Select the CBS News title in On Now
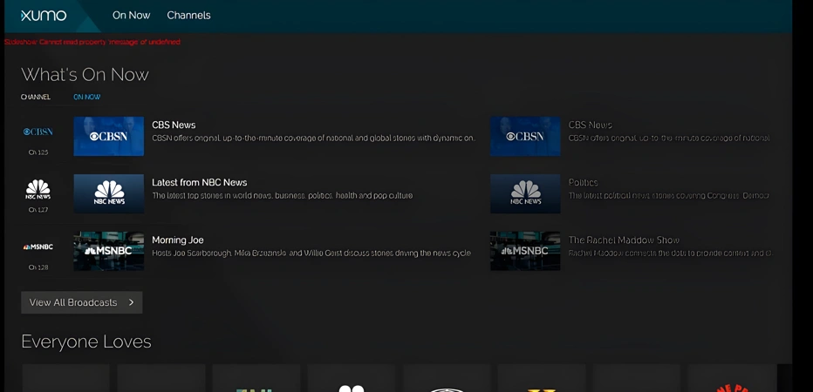The height and width of the screenshot is (392, 813). [174, 125]
